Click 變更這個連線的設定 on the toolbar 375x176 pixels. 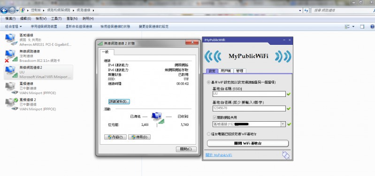tap(153, 27)
